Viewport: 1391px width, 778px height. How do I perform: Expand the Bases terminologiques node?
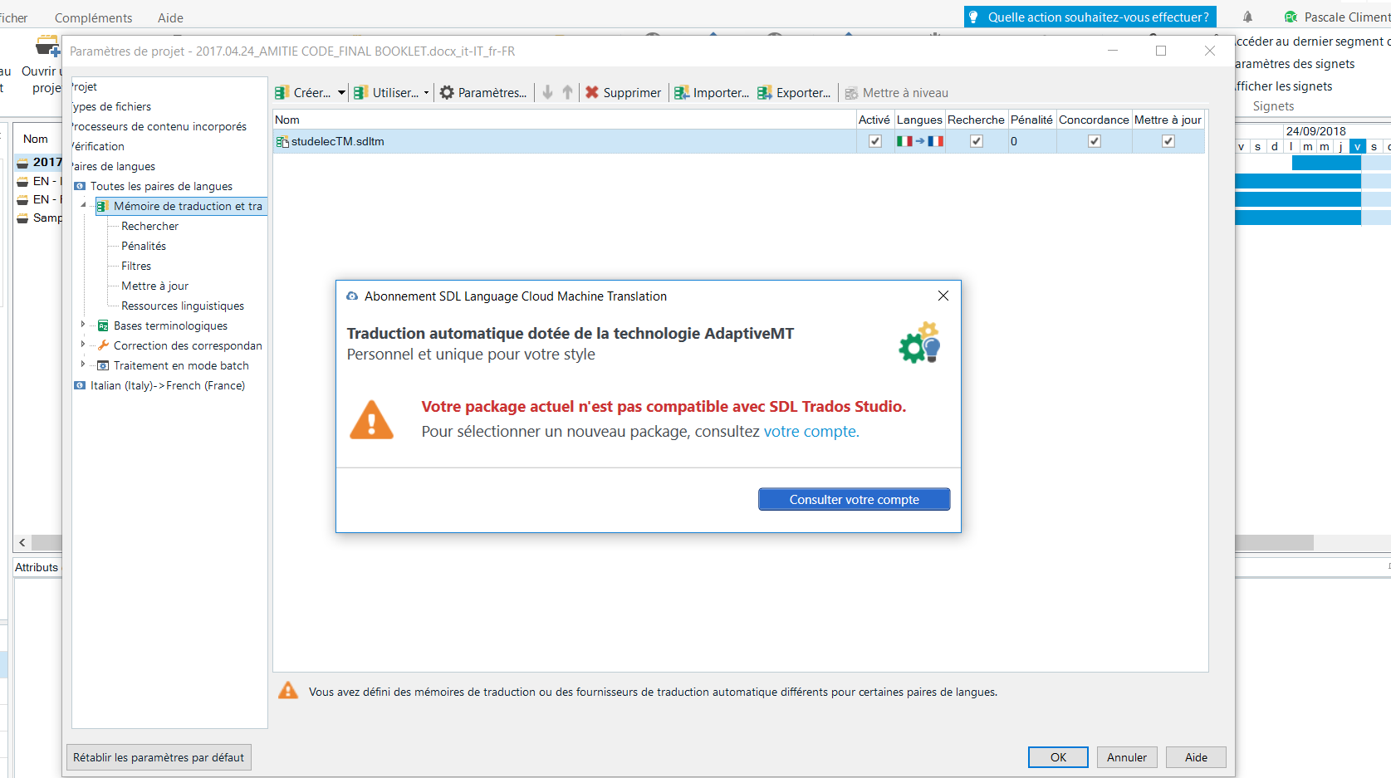83,325
